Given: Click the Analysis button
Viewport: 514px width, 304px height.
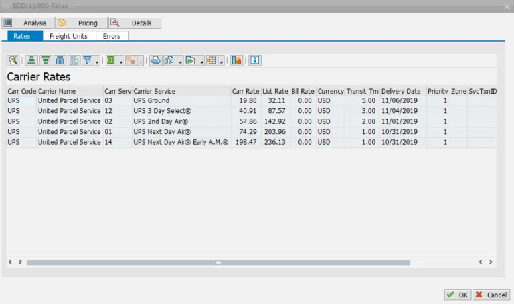Looking at the screenshot, I should click(28, 23).
